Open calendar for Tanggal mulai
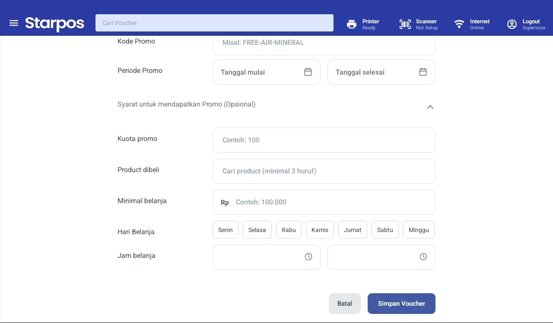This screenshot has width=553, height=323. pyautogui.click(x=308, y=72)
